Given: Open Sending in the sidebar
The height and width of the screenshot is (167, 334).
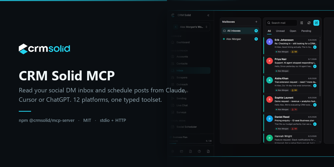Looking at the screenshot, I should coord(190,98).
